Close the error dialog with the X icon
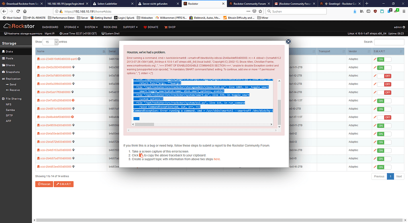Viewport: 408px width, 223px height. pos(288,41)
